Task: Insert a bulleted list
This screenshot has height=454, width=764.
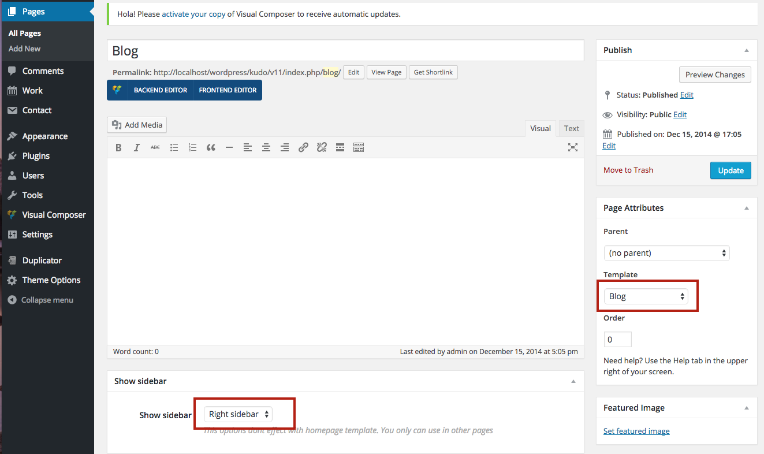Action: coord(174,147)
